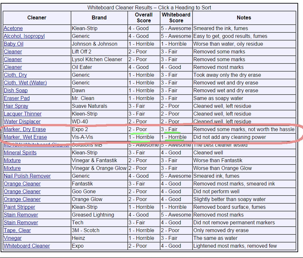Click the Greased Lightning brand cell
The image size is (303, 258).
click(x=99, y=215)
